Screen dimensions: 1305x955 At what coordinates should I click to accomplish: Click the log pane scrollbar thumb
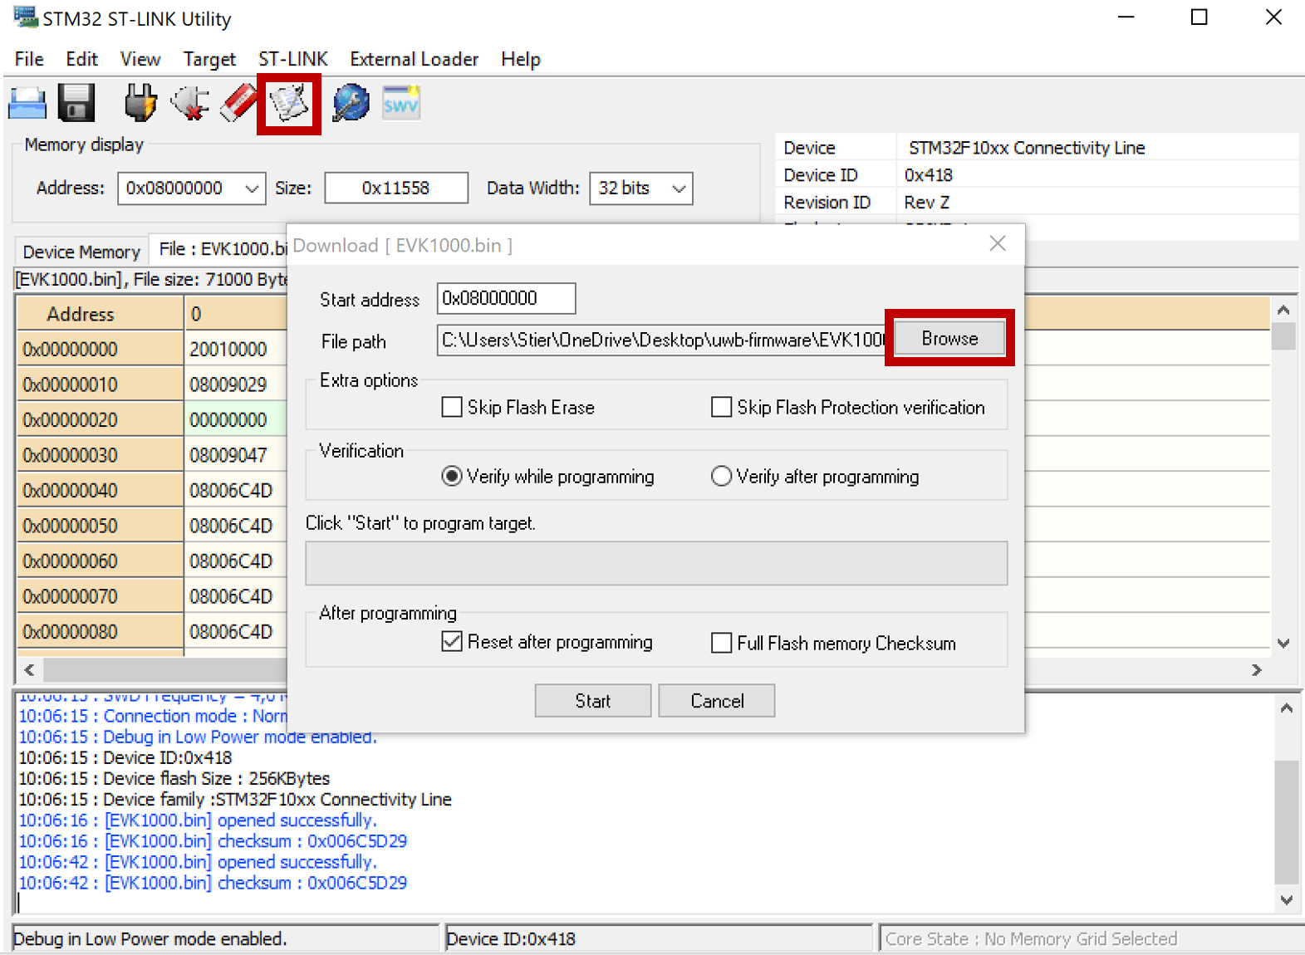point(1287,822)
